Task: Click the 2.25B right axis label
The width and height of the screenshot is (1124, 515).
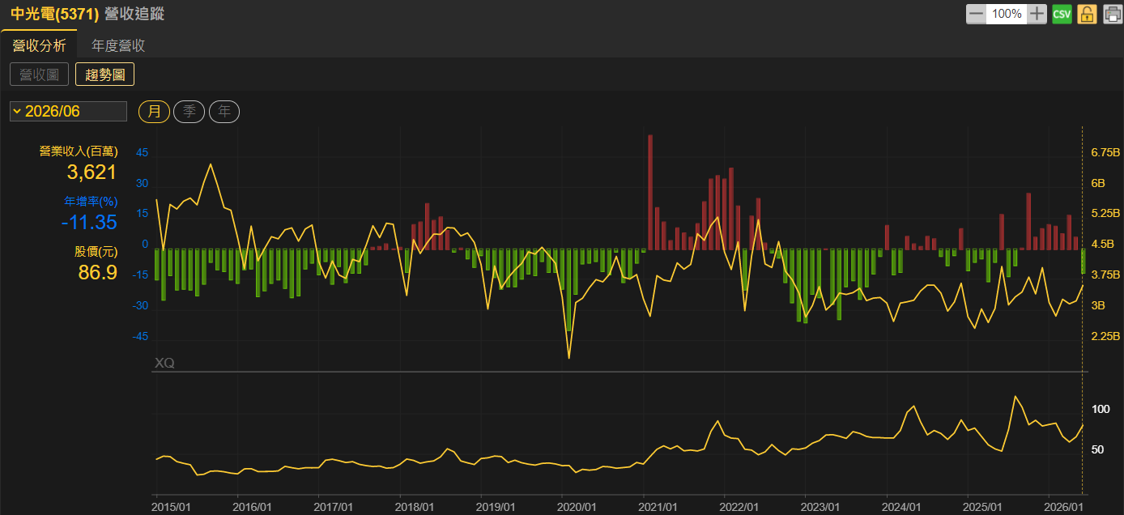Action: [1105, 336]
